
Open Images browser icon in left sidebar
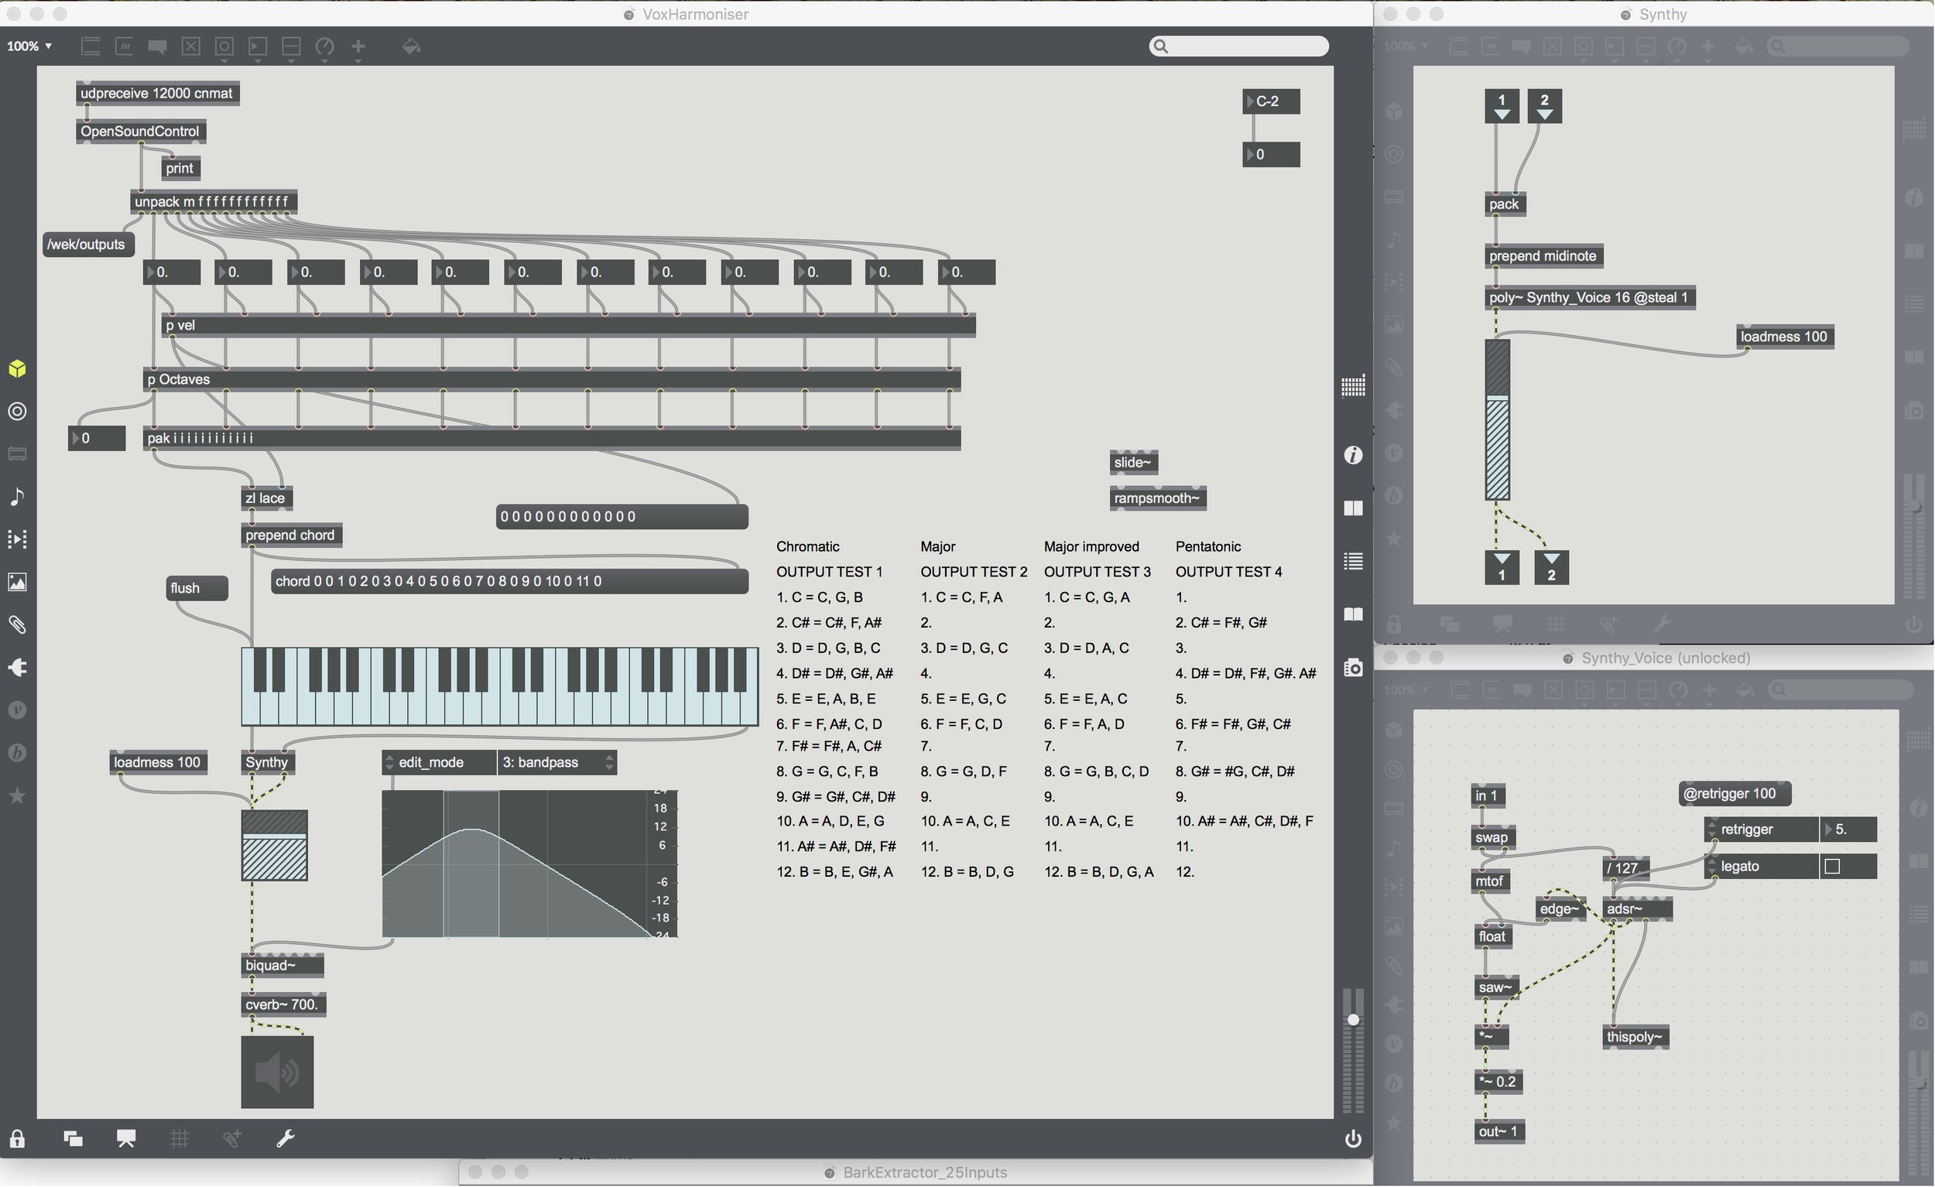[17, 582]
